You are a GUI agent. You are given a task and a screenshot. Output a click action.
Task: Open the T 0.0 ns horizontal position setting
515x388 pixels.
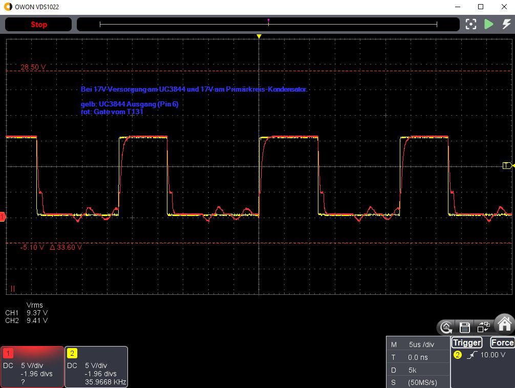click(x=418, y=357)
